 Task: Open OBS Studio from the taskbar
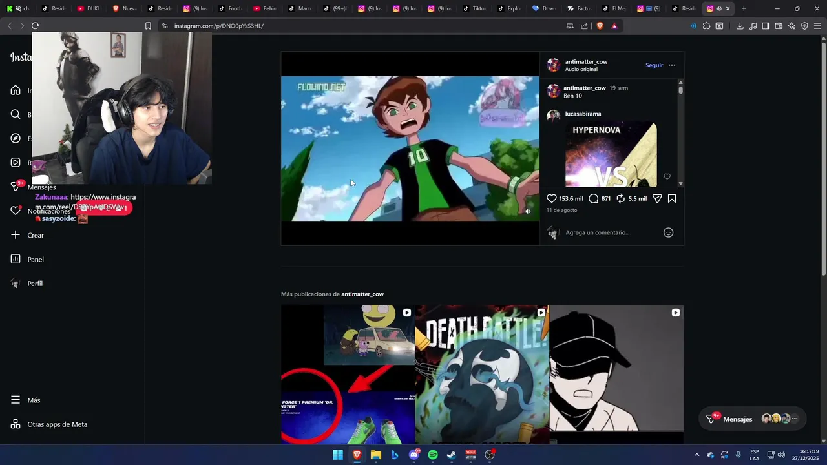(x=490, y=455)
